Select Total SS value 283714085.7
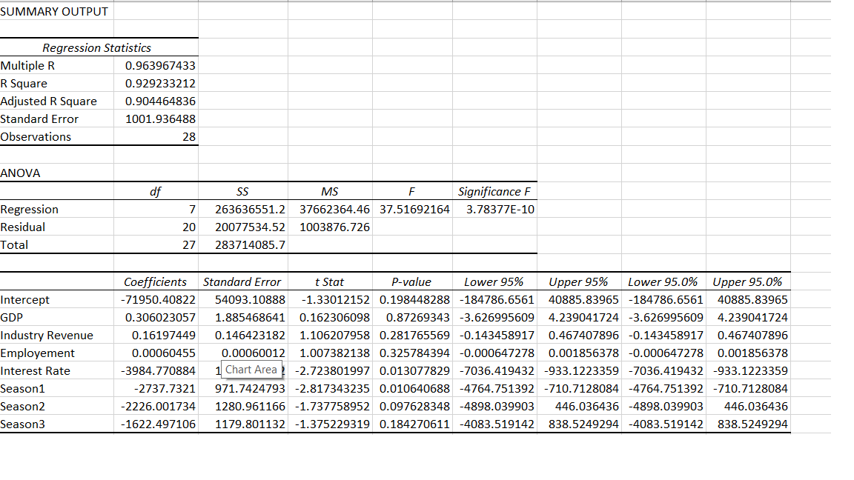The height and width of the screenshot is (480, 854). coord(243,245)
